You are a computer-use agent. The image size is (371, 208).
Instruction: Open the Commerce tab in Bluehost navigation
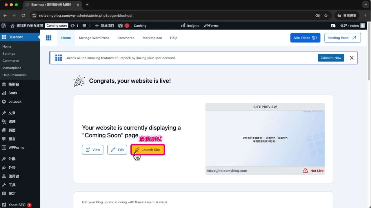click(126, 38)
